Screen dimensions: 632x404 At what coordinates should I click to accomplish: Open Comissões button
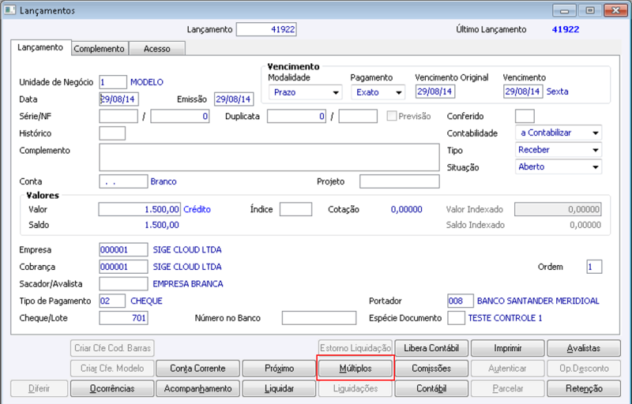point(431,368)
